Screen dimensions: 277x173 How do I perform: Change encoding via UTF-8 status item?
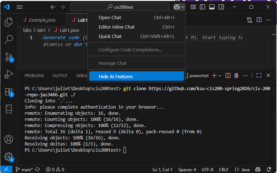208,170
